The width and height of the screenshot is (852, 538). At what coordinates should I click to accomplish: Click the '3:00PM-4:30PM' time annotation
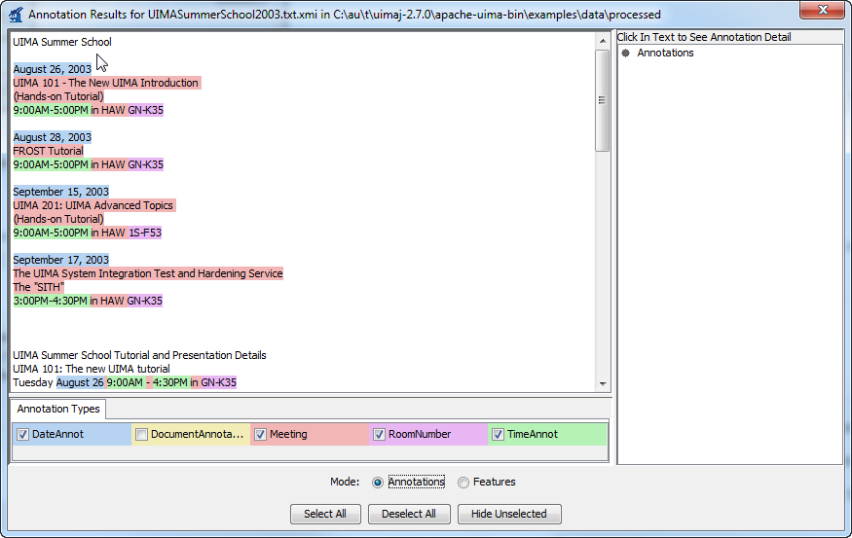[50, 301]
